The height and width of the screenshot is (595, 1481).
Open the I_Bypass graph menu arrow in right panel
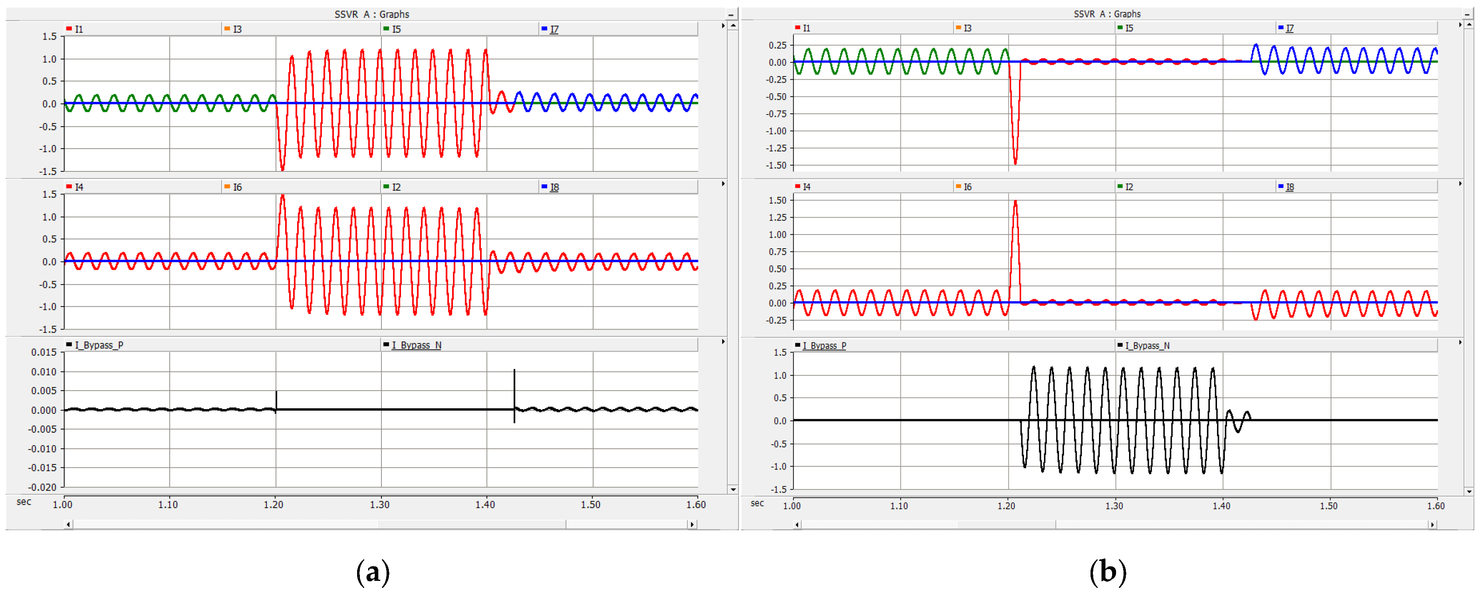pos(1460,342)
